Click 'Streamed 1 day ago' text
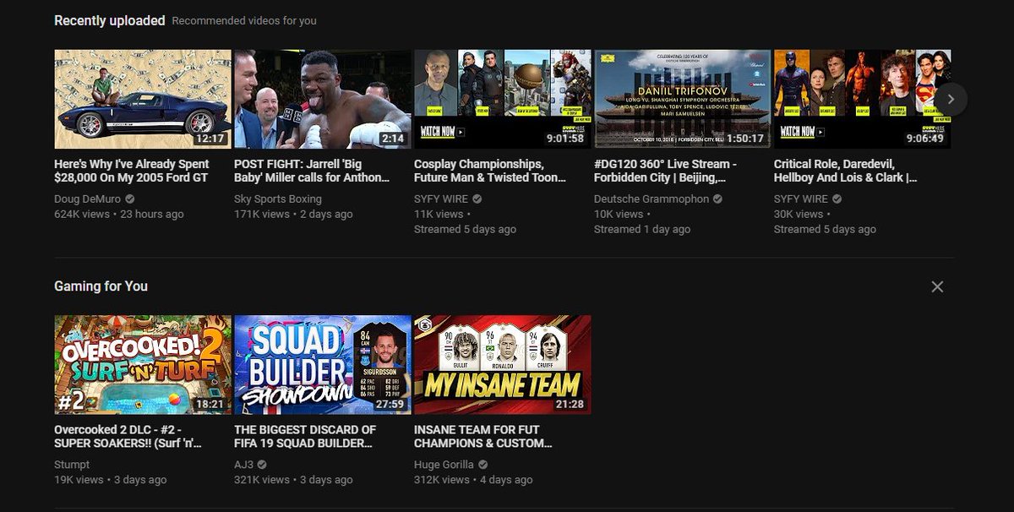Image resolution: width=1014 pixels, height=512 pixels. [x=642, y=230]
